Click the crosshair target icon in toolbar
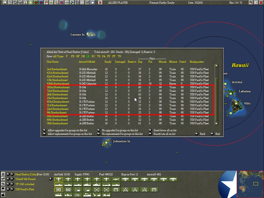The image size is (264, 198). (77, 3)
